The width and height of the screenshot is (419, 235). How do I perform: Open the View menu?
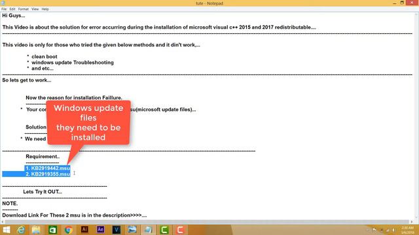click(x=35, y=9)
